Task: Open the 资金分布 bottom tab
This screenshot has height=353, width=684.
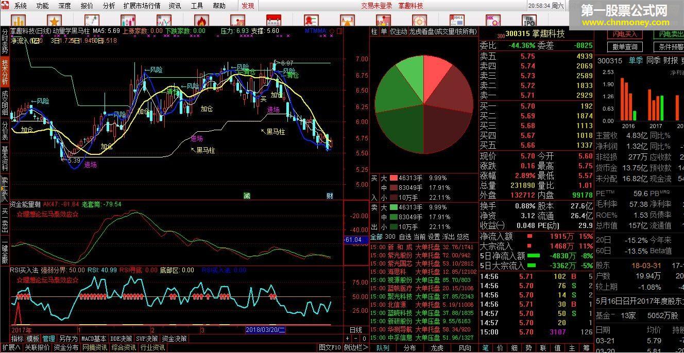Action: pyautogui.click(x=66, y=348)
